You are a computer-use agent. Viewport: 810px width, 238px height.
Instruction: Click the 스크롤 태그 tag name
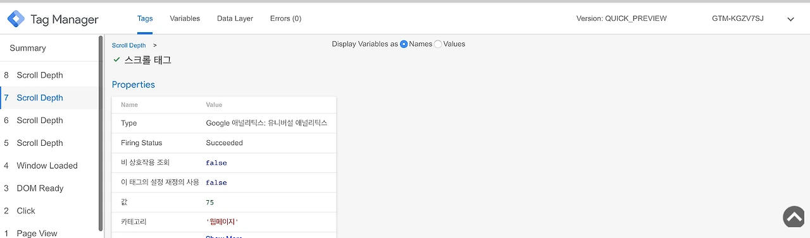coord(147,60)
